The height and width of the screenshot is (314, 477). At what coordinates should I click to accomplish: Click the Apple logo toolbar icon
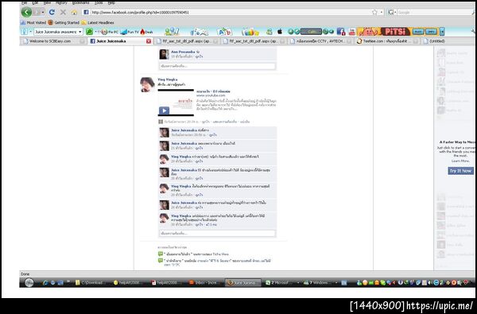click(280, 31)
